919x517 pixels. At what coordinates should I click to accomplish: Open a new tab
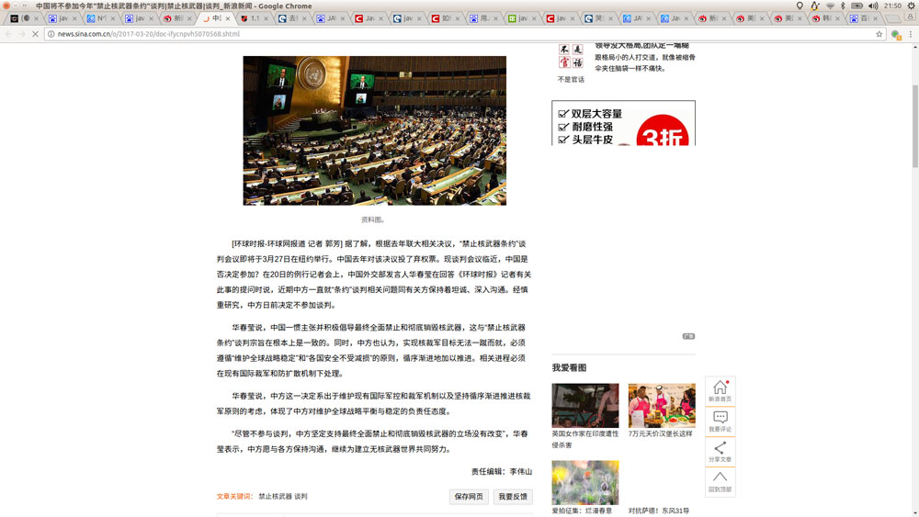coord(892,18)
